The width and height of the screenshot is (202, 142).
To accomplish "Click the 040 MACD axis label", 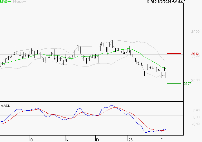I will 196,110.
